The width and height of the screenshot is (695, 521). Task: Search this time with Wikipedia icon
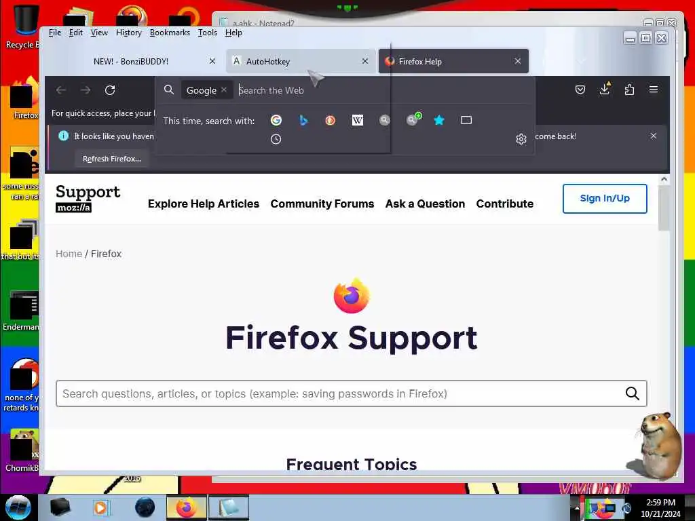pos(357,120)
